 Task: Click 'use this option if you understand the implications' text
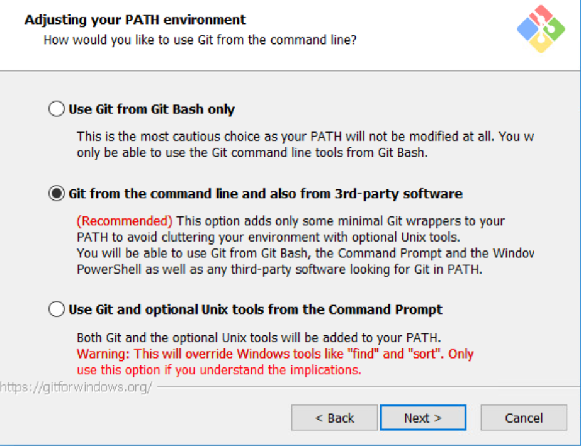tap(218, 370)
